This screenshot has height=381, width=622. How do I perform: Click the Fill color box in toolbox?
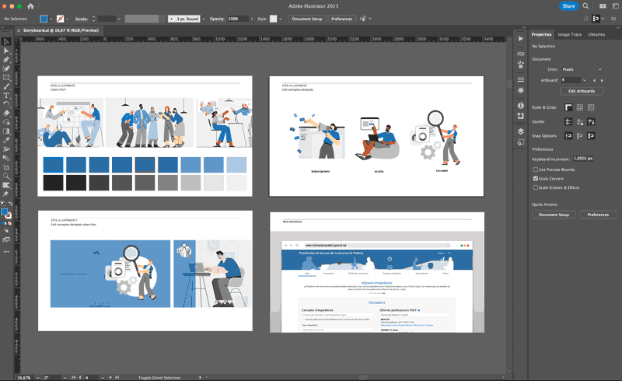coord(5,212)
